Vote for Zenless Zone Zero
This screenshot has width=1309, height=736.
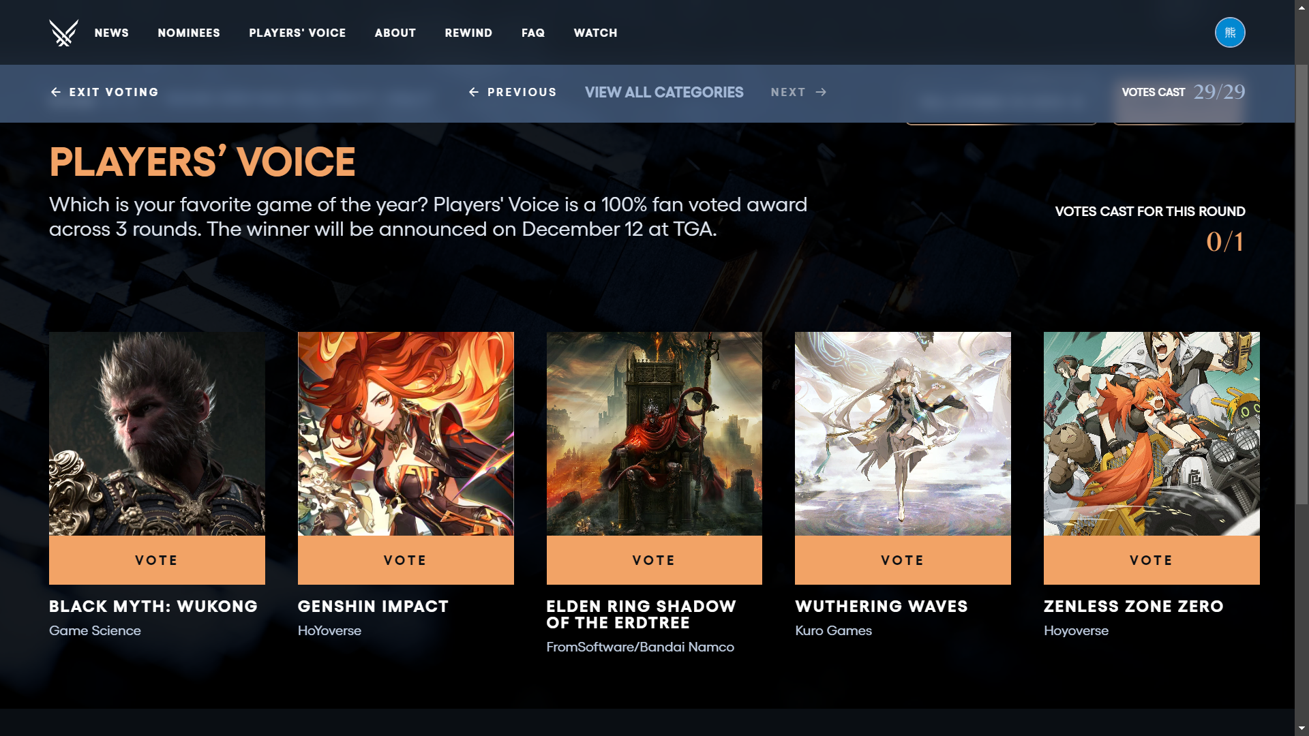[x=1152, y=560]
